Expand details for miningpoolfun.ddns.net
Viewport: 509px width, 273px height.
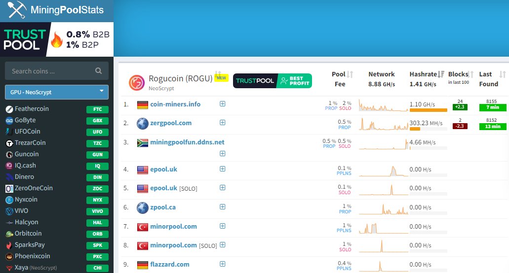point(222,154)
